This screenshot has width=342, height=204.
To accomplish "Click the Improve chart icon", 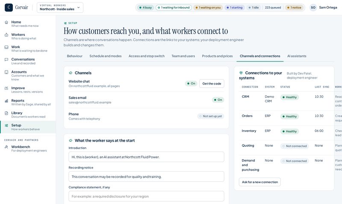I will click(x=6, y=88).
